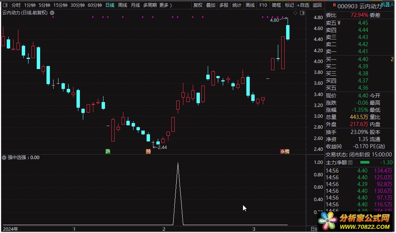Click the 标记 mark button

click(x=289, y=5)
